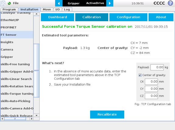This screenshot has width=175, height=130.
Task: Click the blue help question mark icon
Action: pyautogui.click(x=170, y=3)
